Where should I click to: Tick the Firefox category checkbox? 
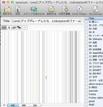[86, 94]
